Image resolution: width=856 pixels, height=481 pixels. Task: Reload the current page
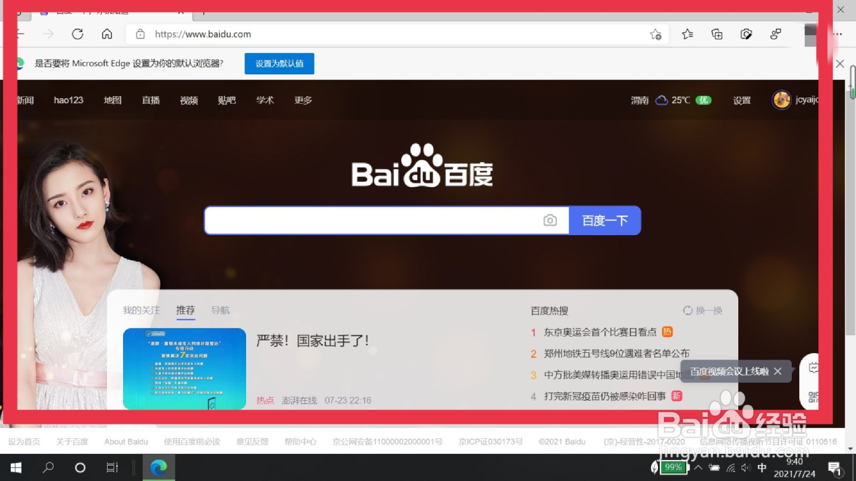[x=78, y=34]
